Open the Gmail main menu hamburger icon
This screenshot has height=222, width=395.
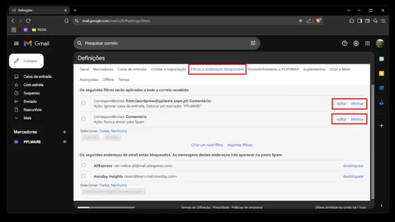pyautogui.click(x=16, y=43)
